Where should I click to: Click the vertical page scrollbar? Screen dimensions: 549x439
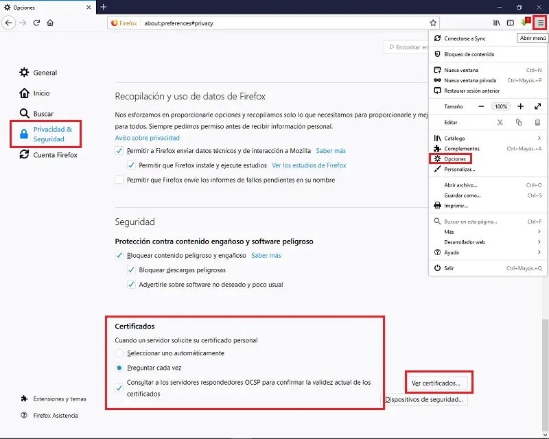pos(545,377)
